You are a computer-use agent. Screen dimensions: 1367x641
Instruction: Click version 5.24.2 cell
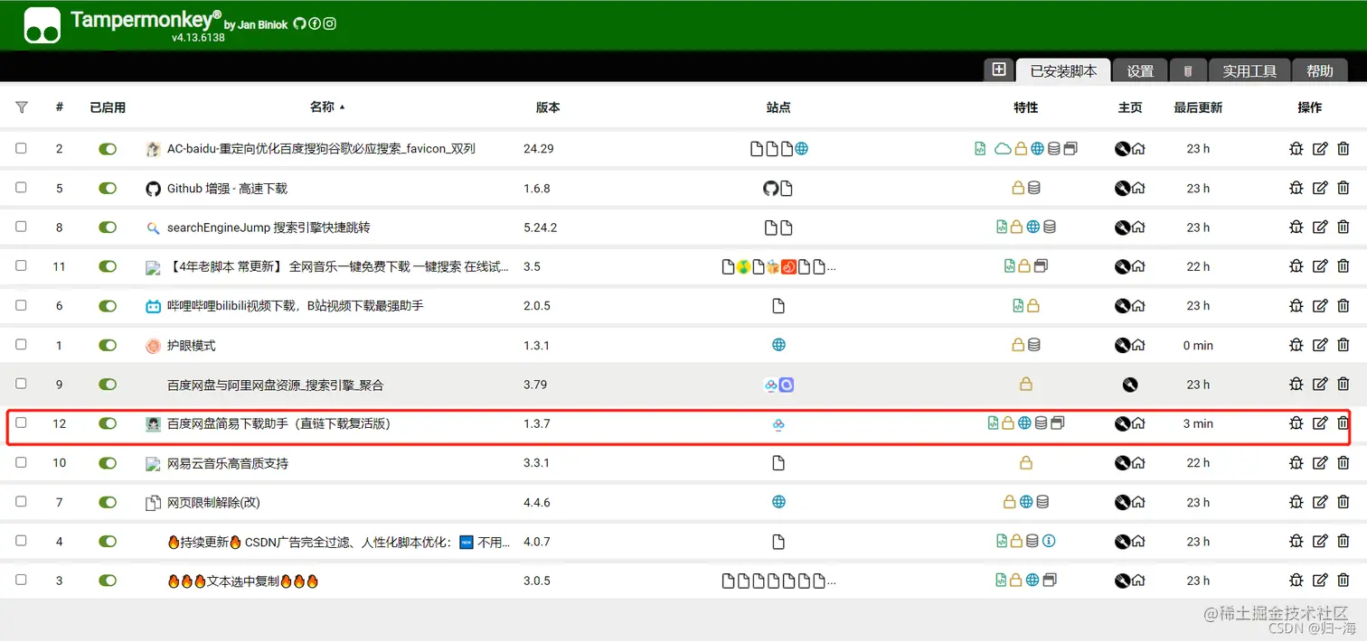point(541,228)
